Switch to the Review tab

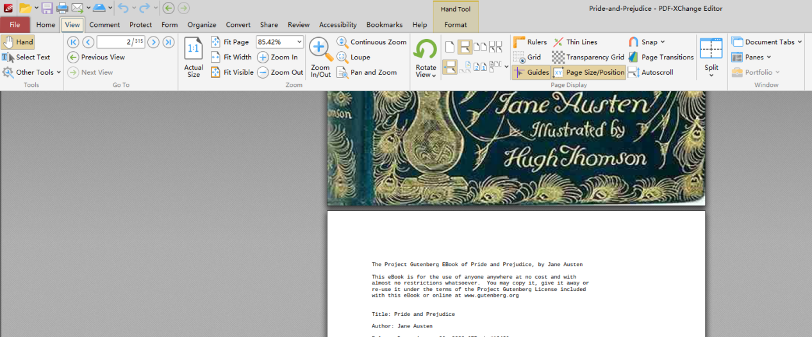(299, 25)
